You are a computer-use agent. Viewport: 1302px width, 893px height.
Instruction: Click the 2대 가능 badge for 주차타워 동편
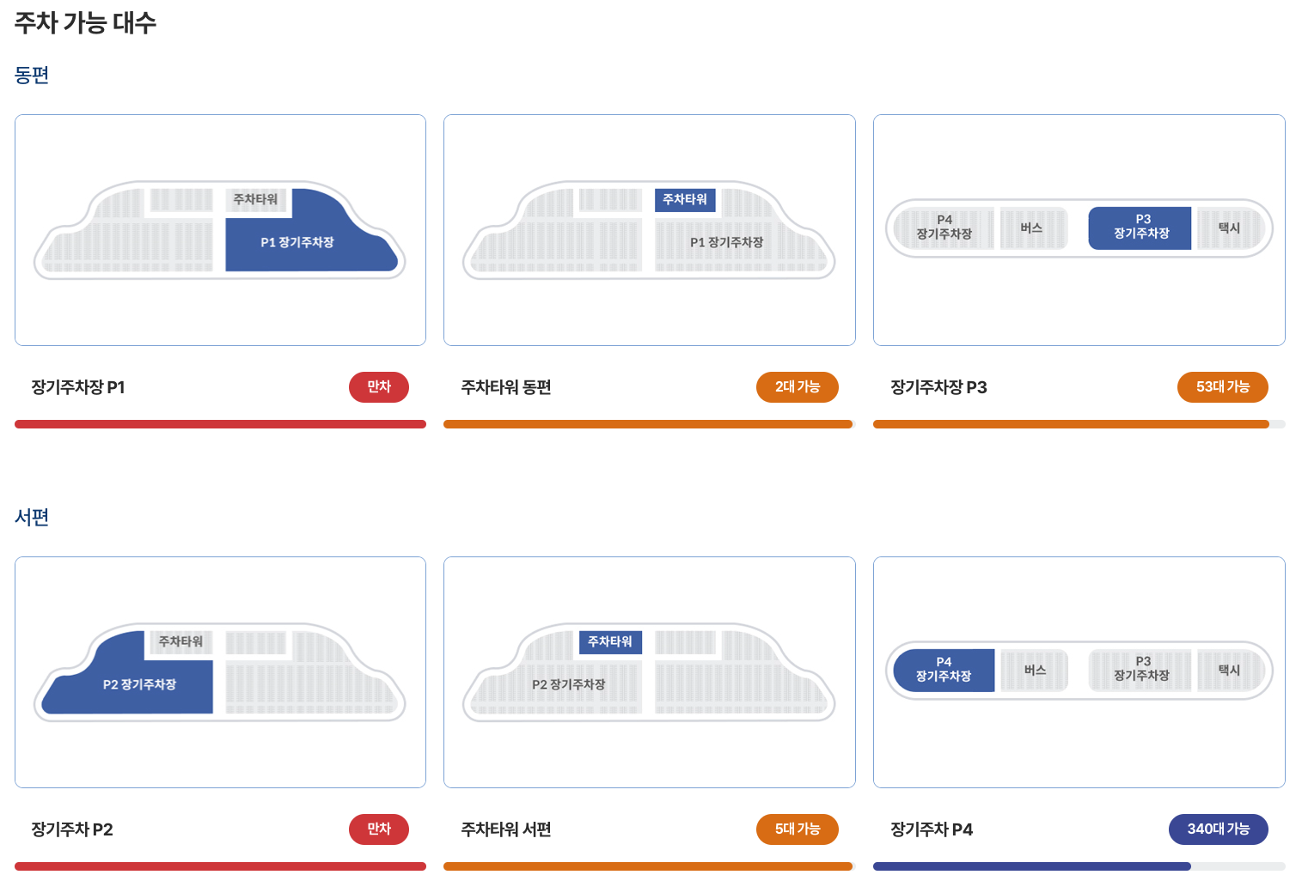point(797,387)
